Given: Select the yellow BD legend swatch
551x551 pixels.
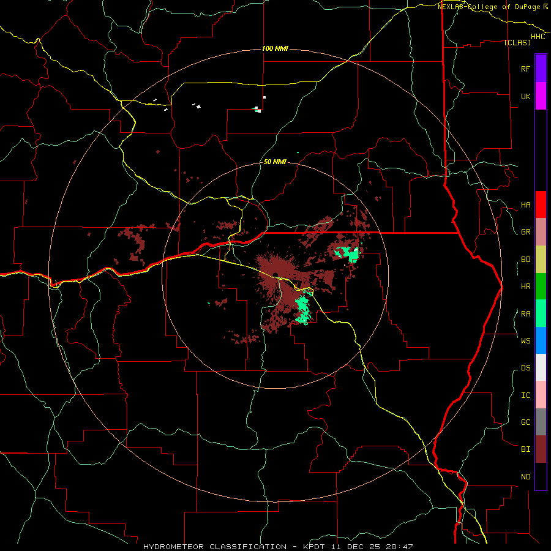Looking at the screenshot, I should [541, 260].
